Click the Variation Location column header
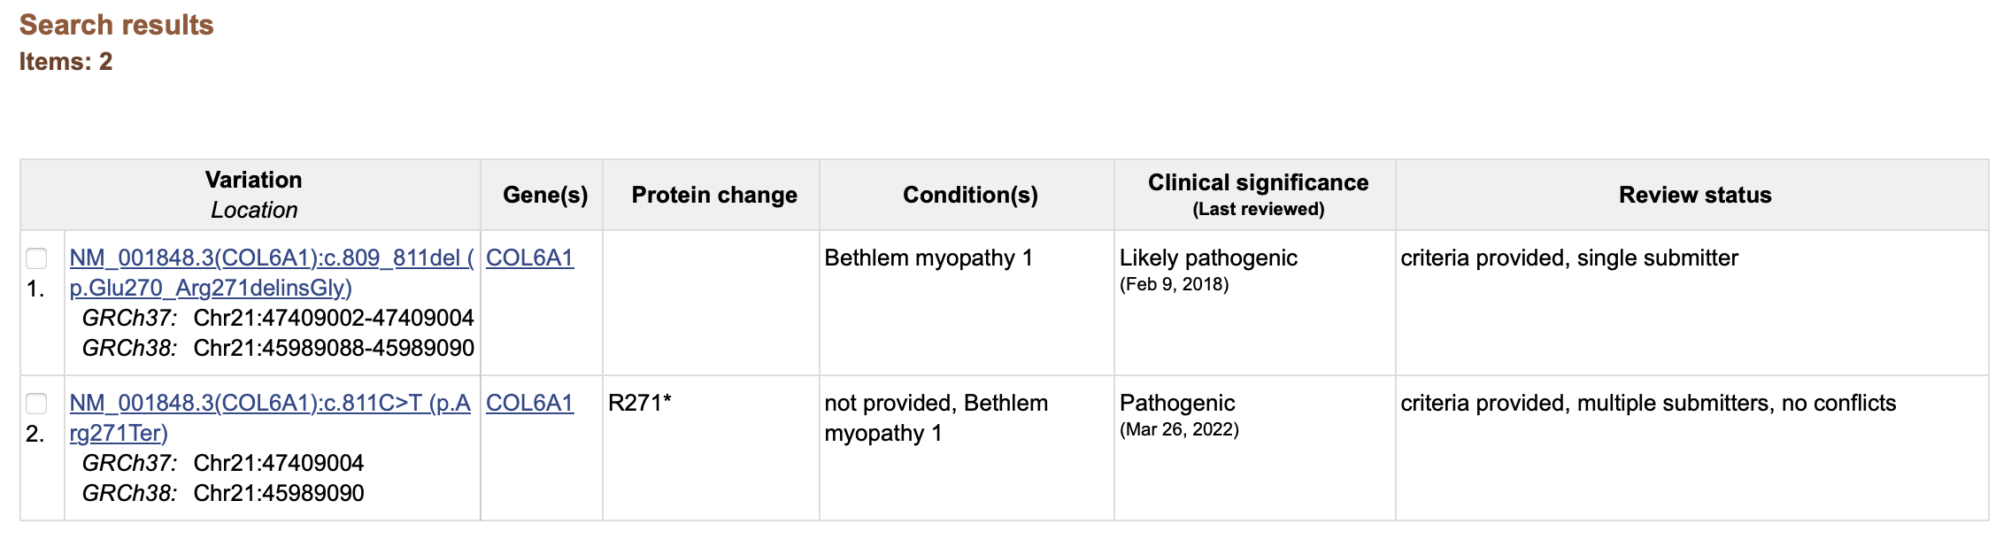The image size is (2011, 547). [x=254, y=195]
